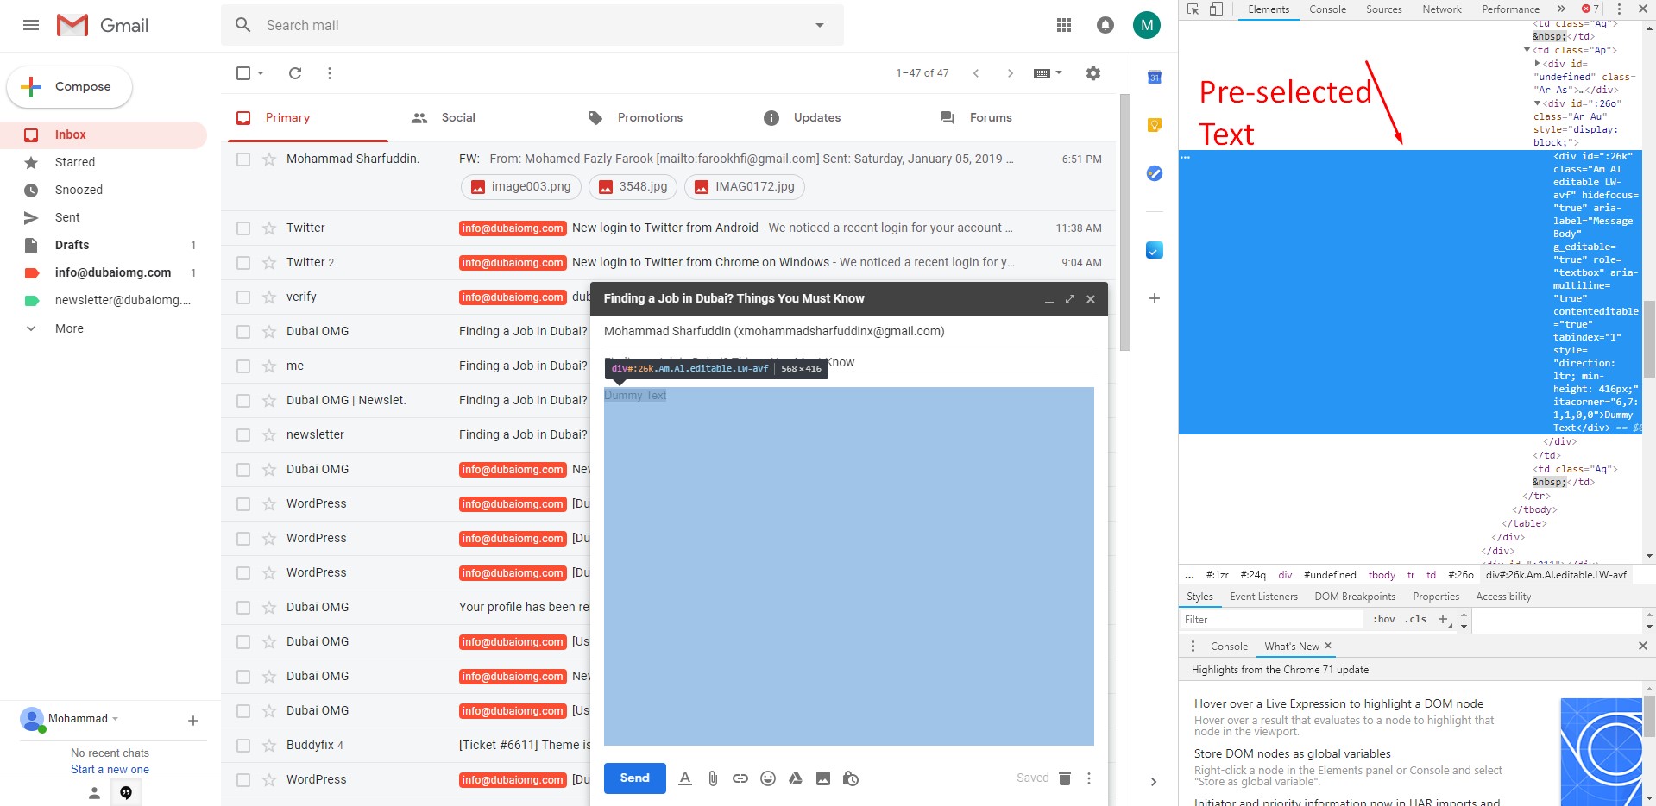
Task: Open the Event Listeners pane tab
Action: 1263,597
